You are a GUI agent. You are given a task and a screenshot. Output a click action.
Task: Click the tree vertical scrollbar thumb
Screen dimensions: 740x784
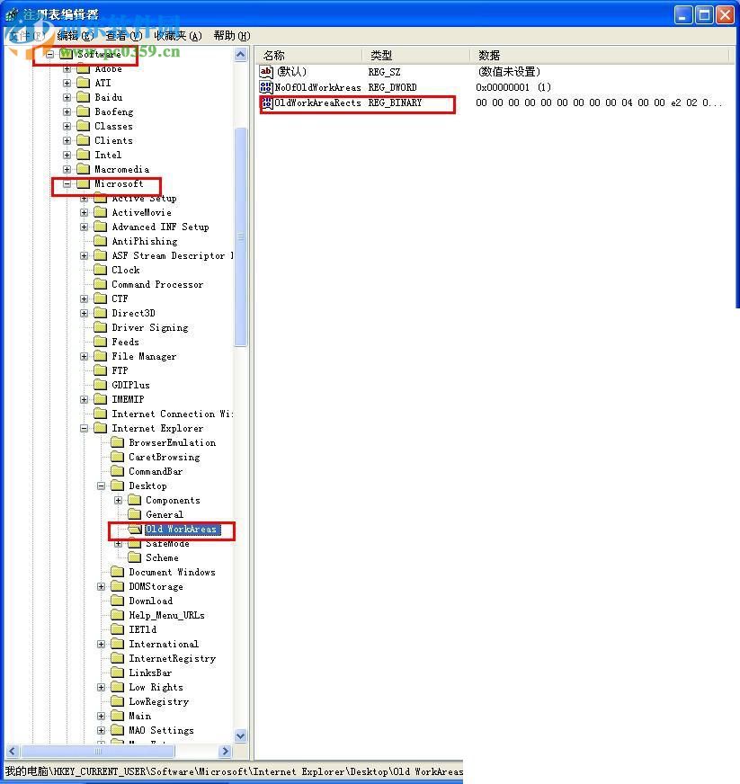pos(240,236)
